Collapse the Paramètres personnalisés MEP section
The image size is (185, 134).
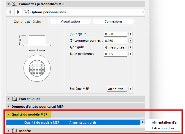[8, 4]
